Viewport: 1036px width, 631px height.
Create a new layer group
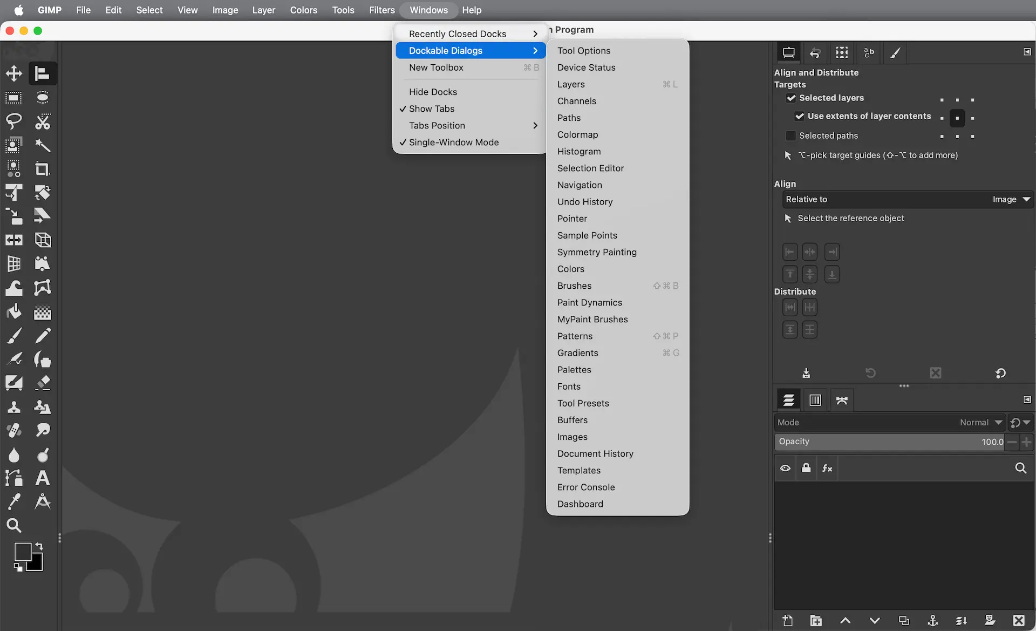tap(816, 621)
